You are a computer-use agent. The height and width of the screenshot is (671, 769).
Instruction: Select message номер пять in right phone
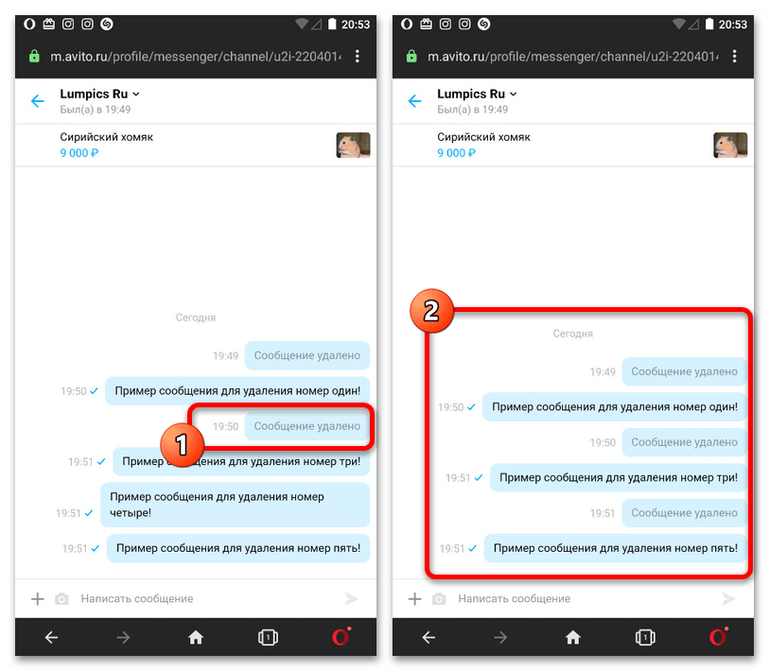coord(616,548)
